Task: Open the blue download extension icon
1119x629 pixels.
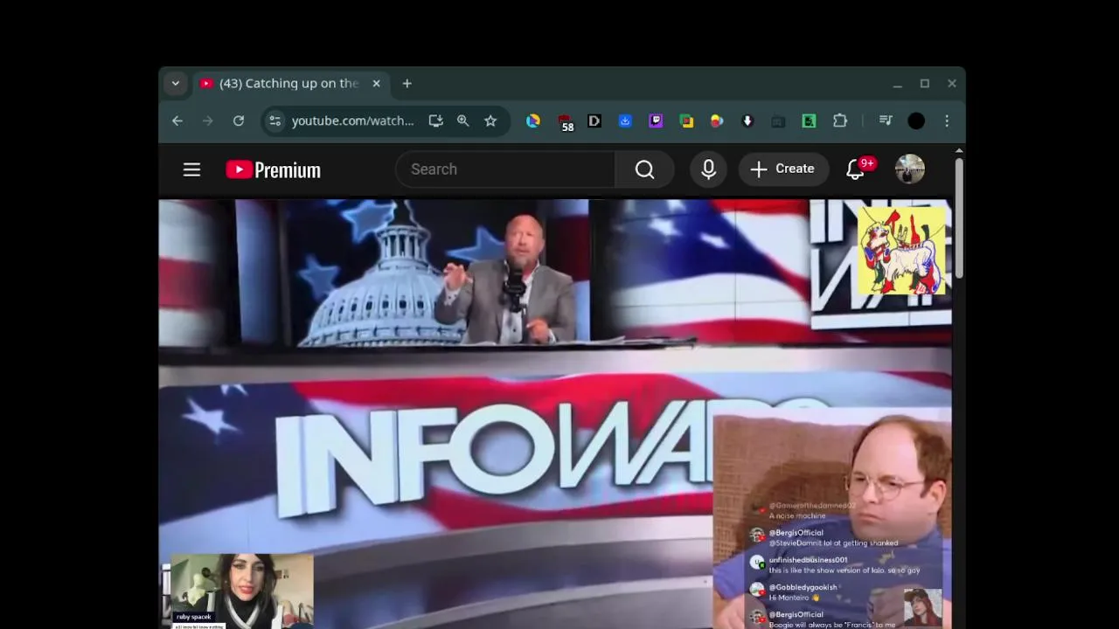Action: (625, 121)
